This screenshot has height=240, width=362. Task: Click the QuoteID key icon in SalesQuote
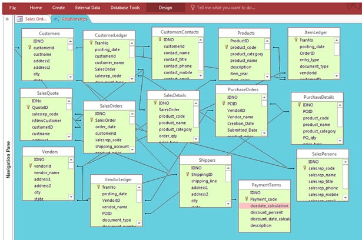[x=28, y=107]
